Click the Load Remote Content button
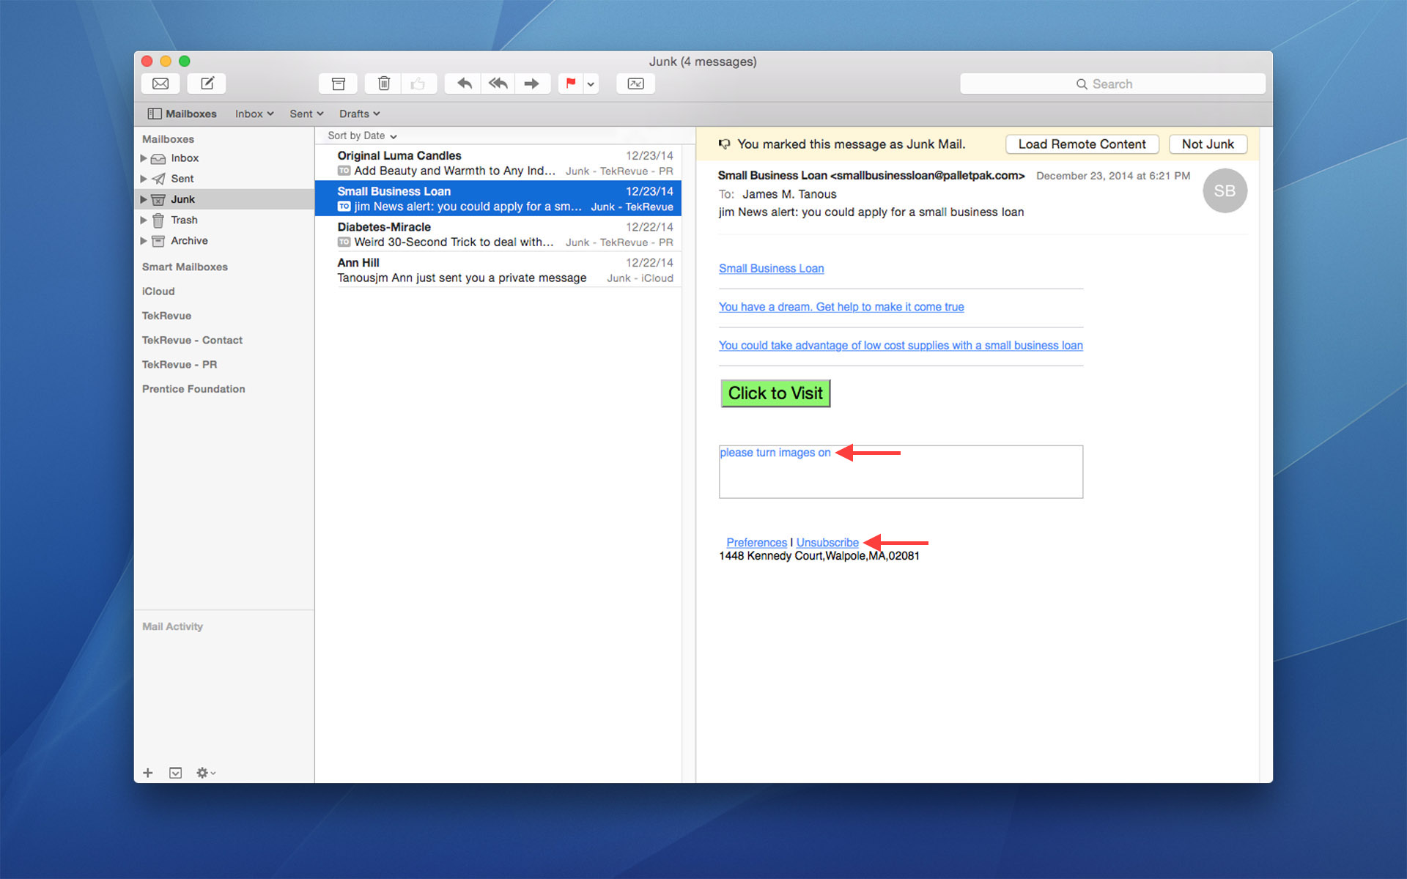Screen dimensions: 1407x879 pos(1082,144)
